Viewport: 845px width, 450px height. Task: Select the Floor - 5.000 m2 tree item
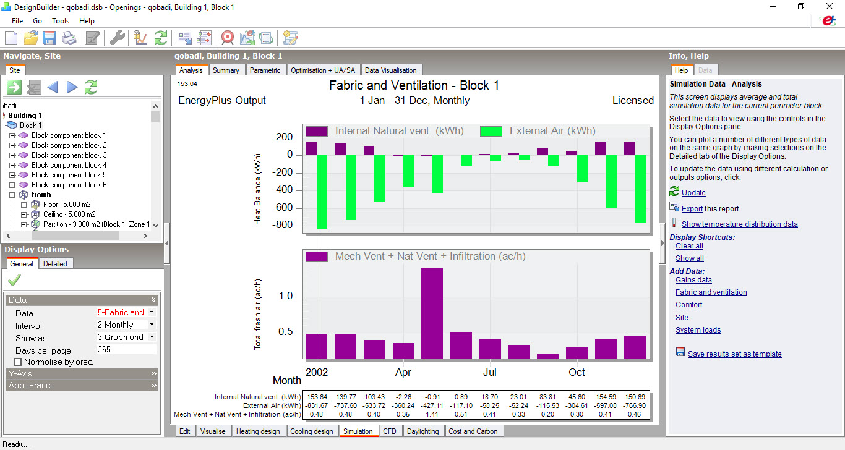click(x=67, y=205)
